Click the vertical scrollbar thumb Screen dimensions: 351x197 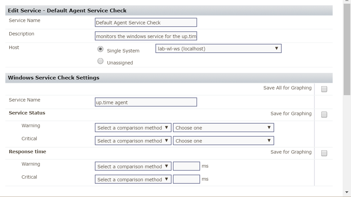point(347,50)
